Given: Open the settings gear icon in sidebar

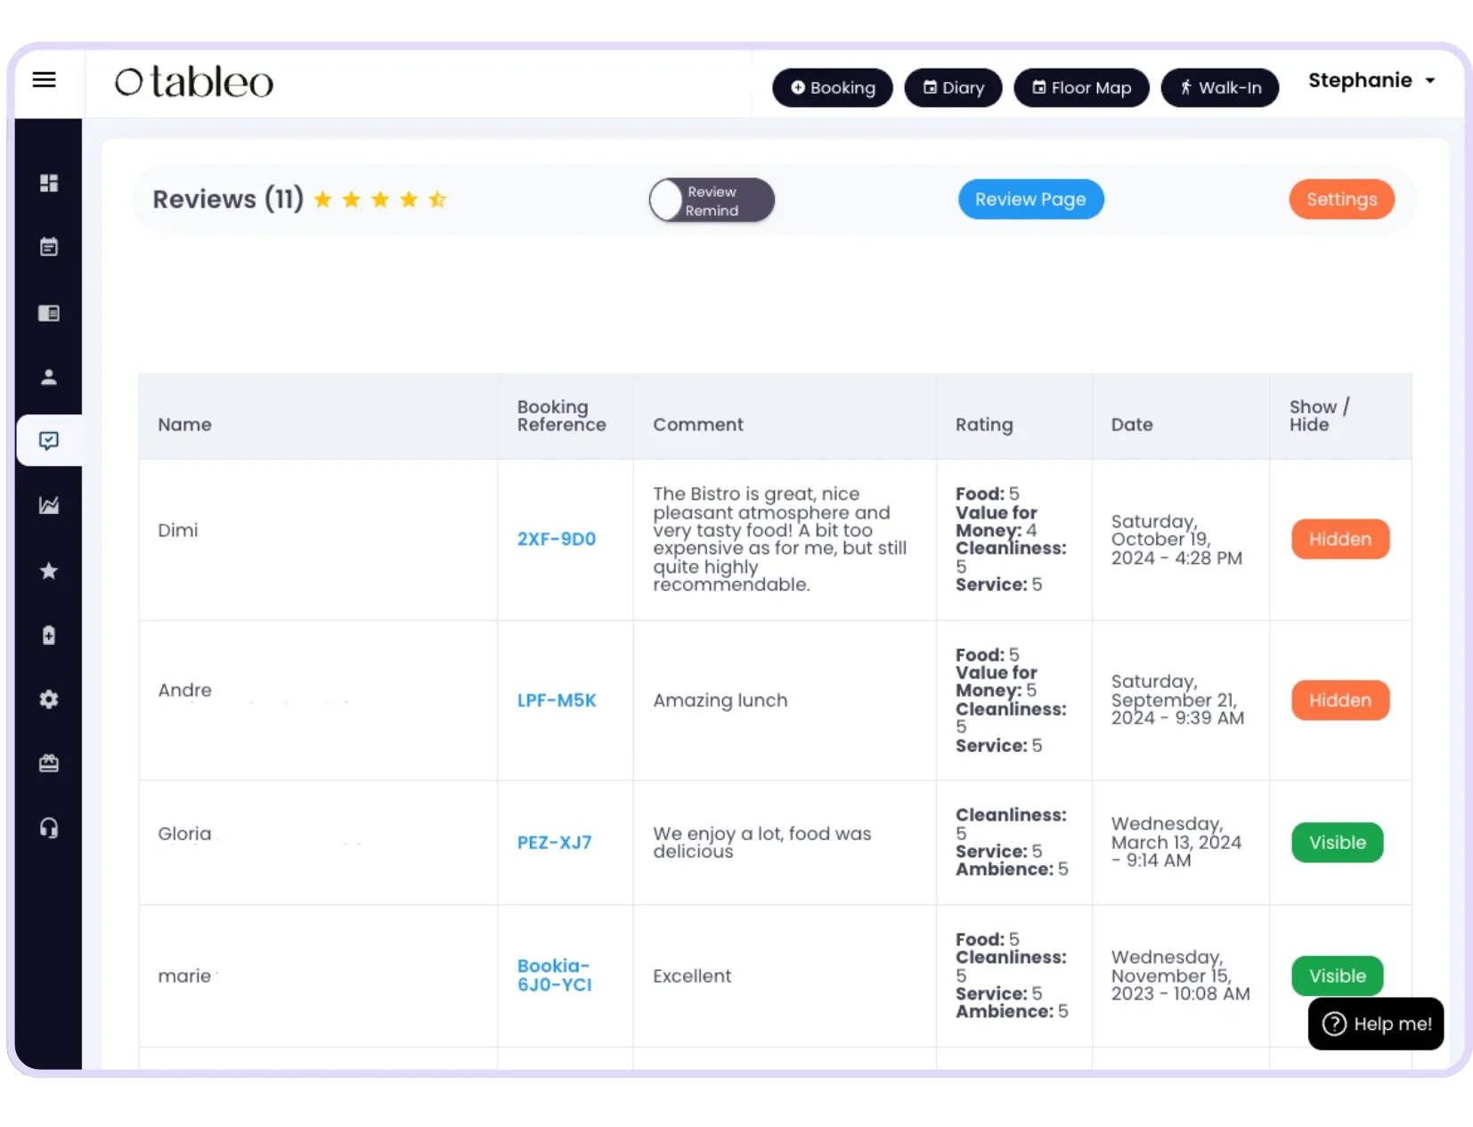Looking at the screenshot, I should pyautogui.click(x=49, y=699).
